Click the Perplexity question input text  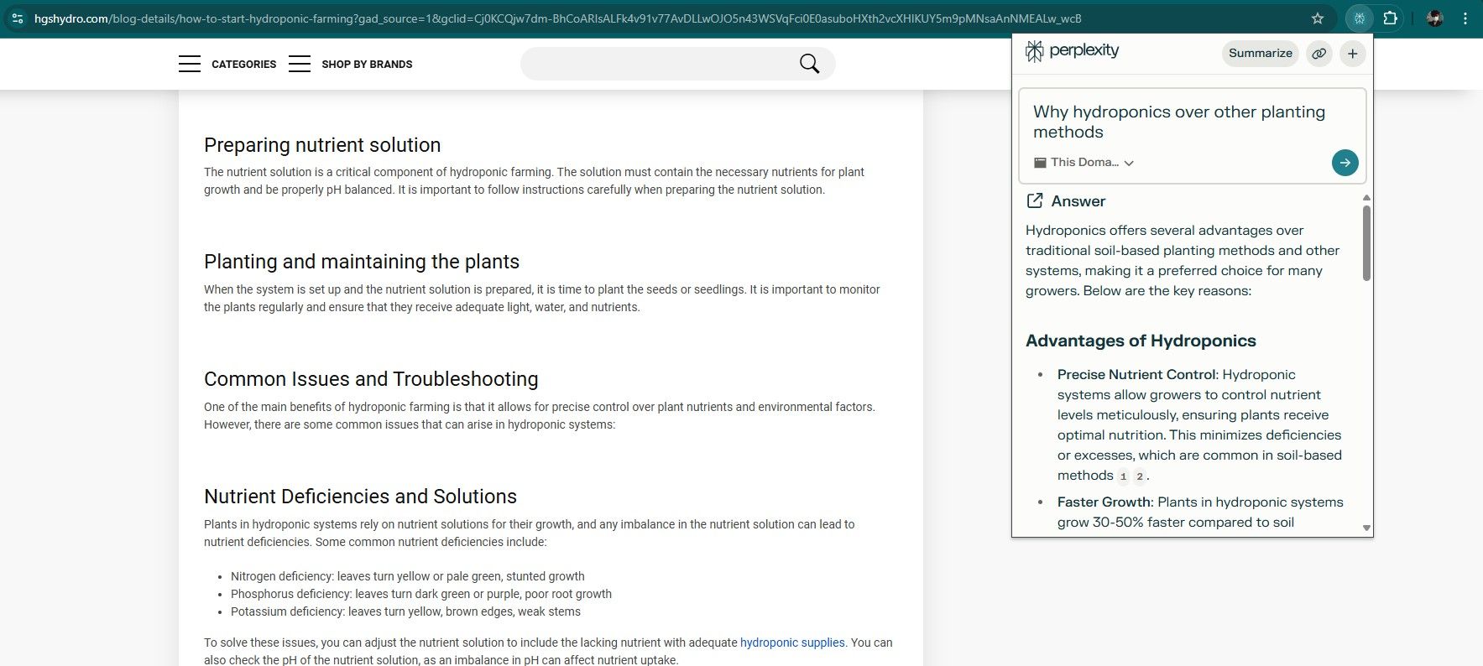[x=1178, y=122]
